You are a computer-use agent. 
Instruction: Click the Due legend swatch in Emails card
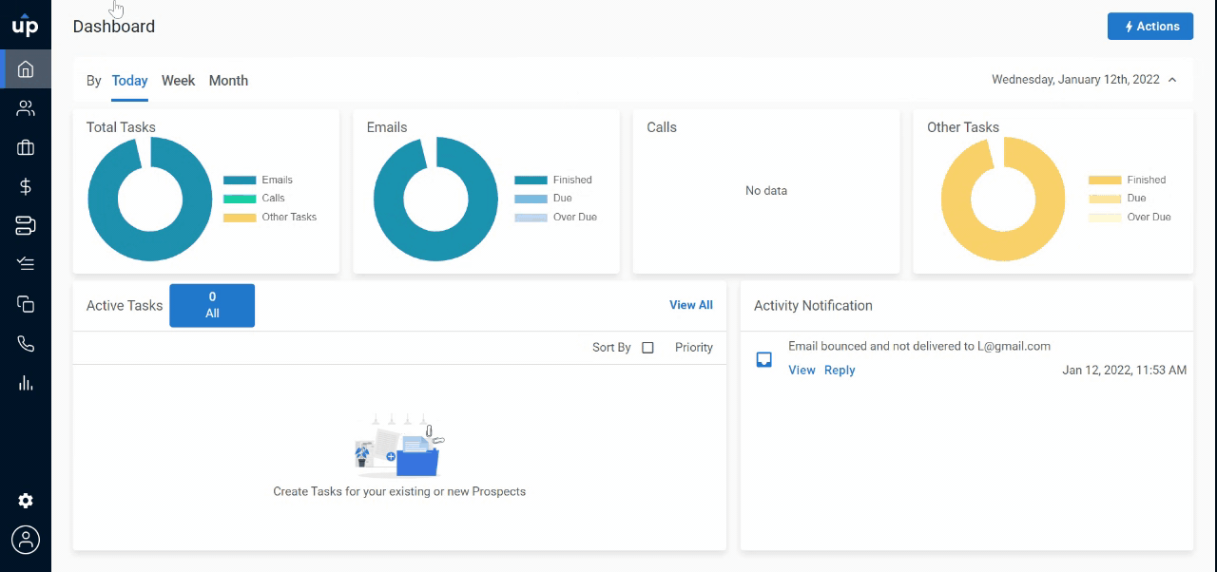531,199
